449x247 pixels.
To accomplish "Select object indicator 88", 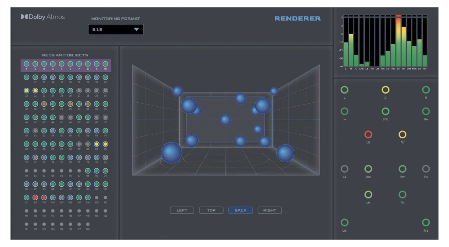I will 88,171.
